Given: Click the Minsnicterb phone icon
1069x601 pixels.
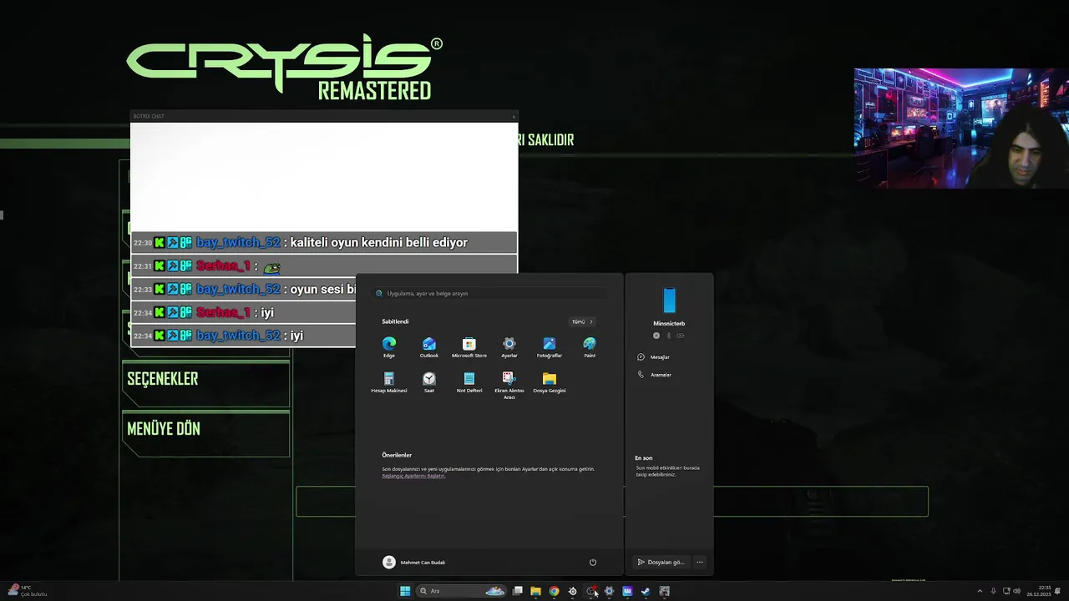Looking at the screenshot, I should point(669,300).
